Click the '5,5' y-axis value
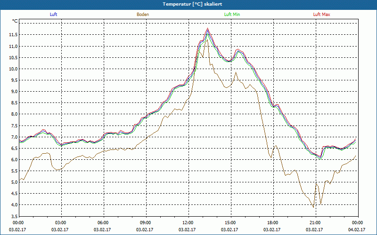 point(14,171)
